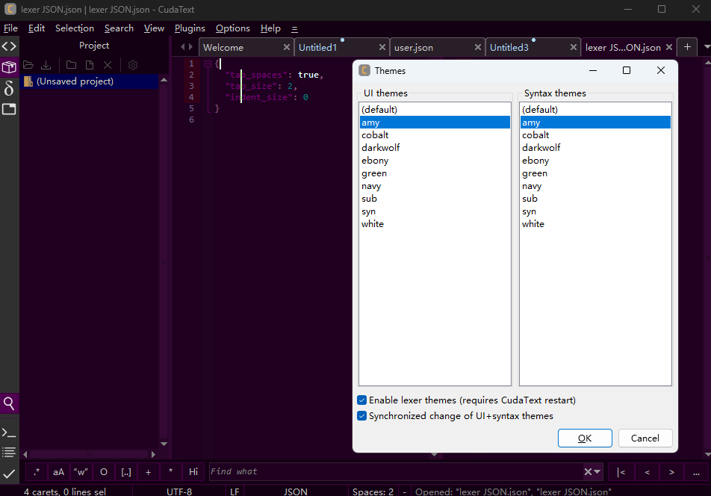
Task: Open the Plugins menu
Action: pos(190,28)
